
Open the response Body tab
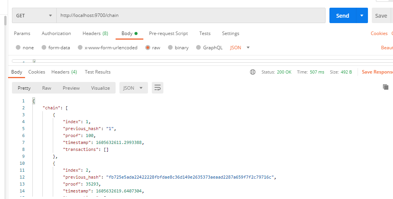17,72
